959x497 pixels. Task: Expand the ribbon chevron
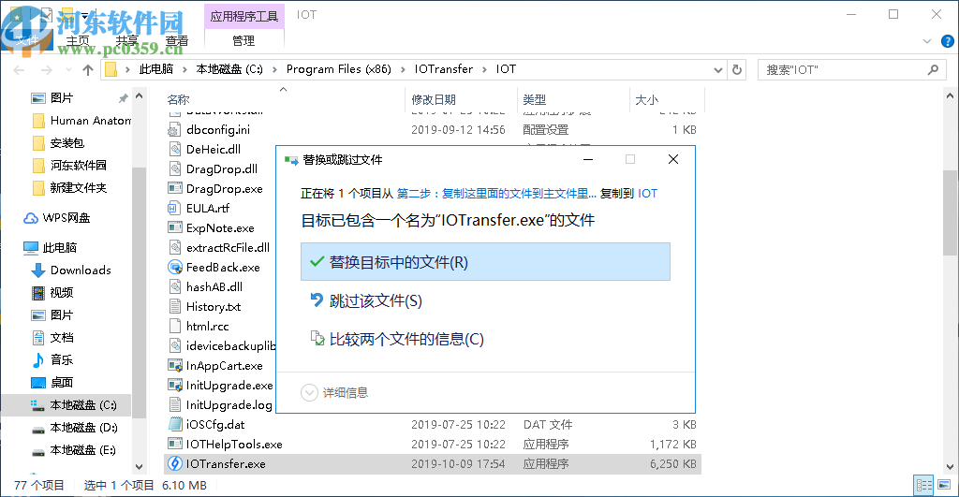pyautogui.click(x=927, y=41)
